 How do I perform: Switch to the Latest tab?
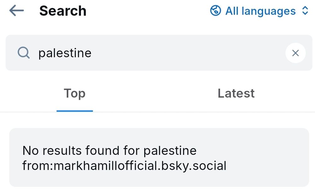[x=236, y=93]
